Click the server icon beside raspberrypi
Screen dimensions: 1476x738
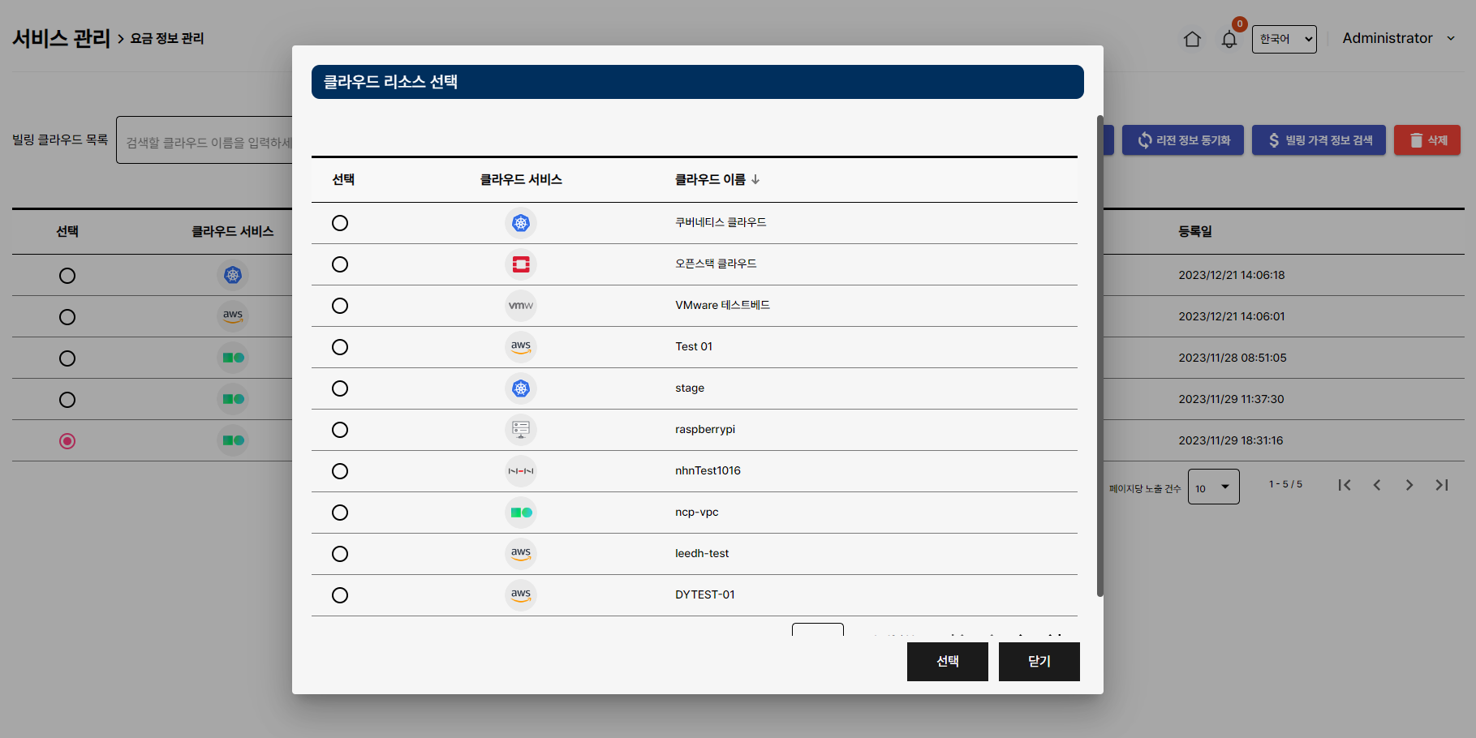(x=521, y=430)
